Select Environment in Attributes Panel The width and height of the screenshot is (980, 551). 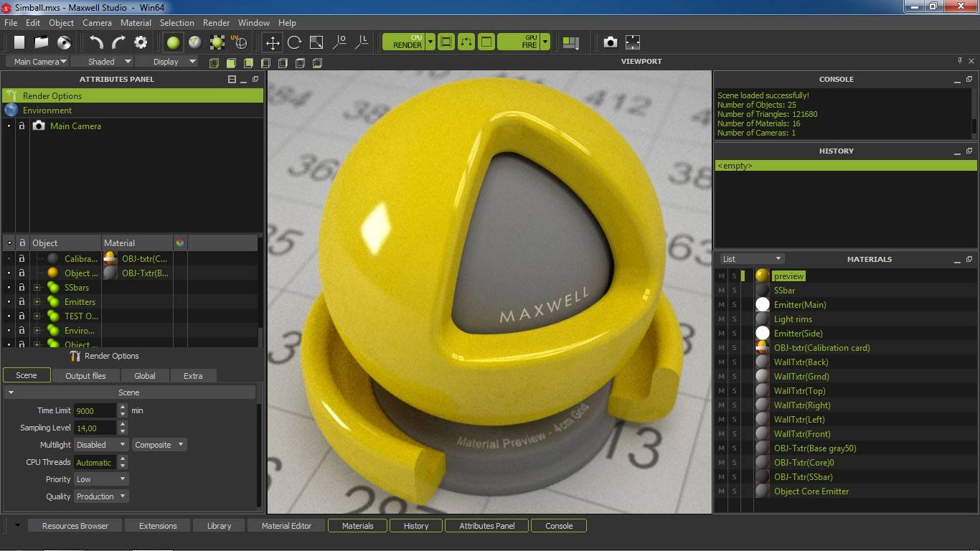click(132, 110)
